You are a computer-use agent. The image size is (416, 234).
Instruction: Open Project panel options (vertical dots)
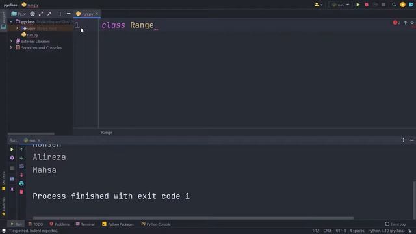[60, 14]
